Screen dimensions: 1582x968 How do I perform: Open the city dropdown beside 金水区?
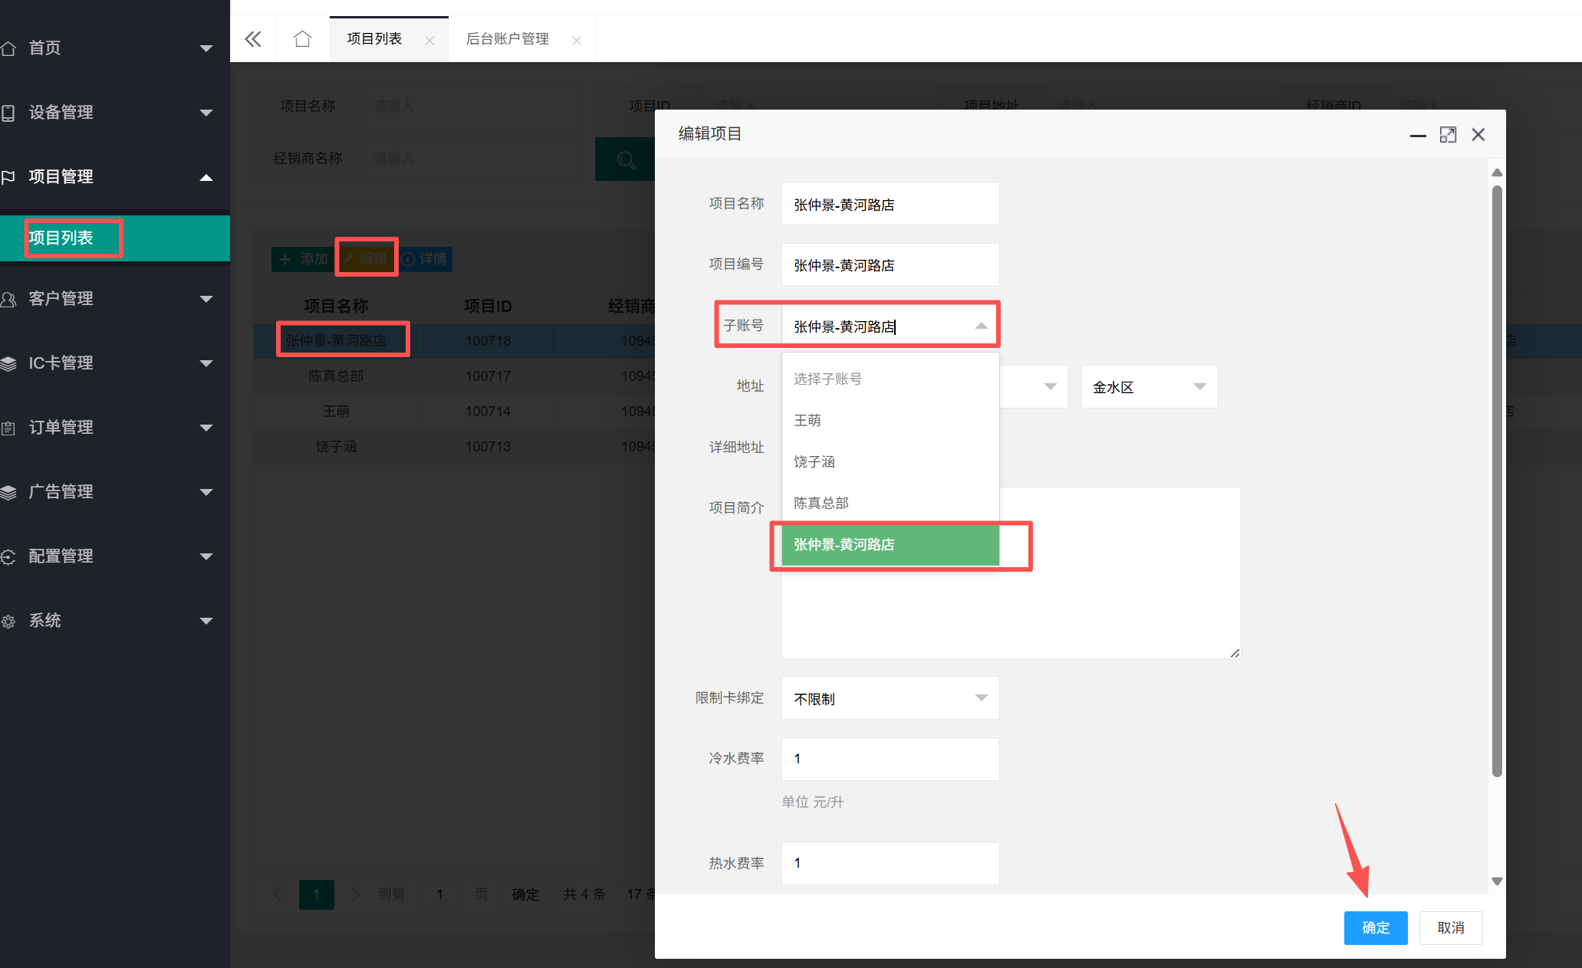[x=1034, y=387]
